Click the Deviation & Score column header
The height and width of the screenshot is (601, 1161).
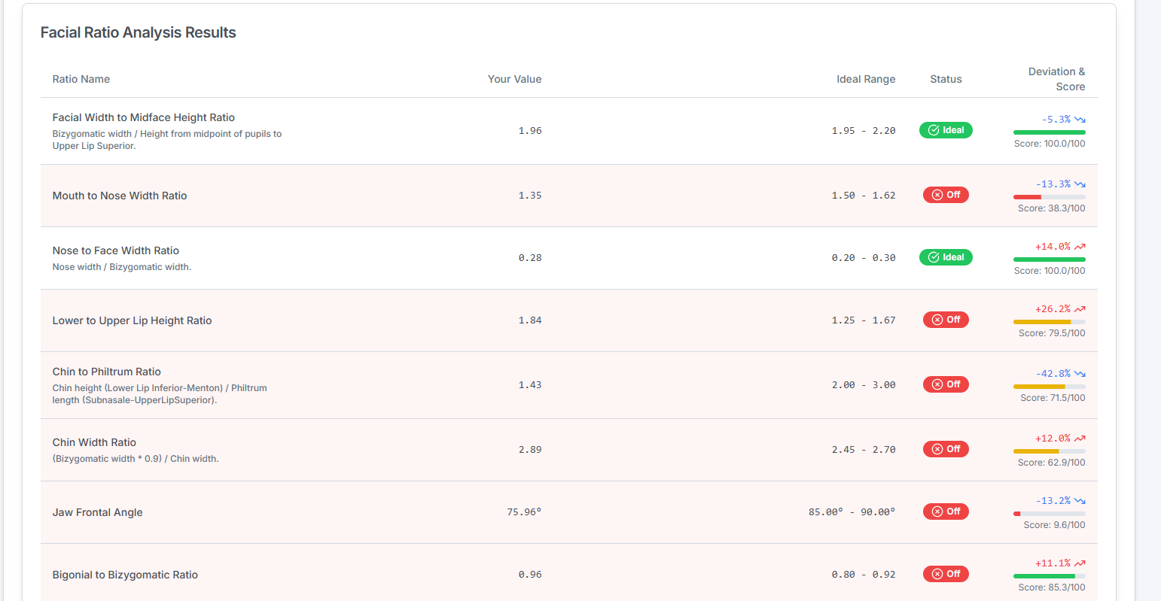pyautogui.click(x=1057, y=79)
